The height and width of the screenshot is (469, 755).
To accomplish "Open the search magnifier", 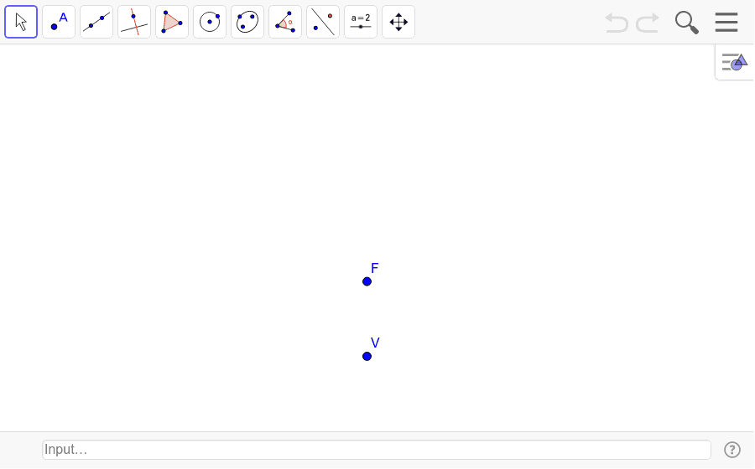I will pos(686,23).
